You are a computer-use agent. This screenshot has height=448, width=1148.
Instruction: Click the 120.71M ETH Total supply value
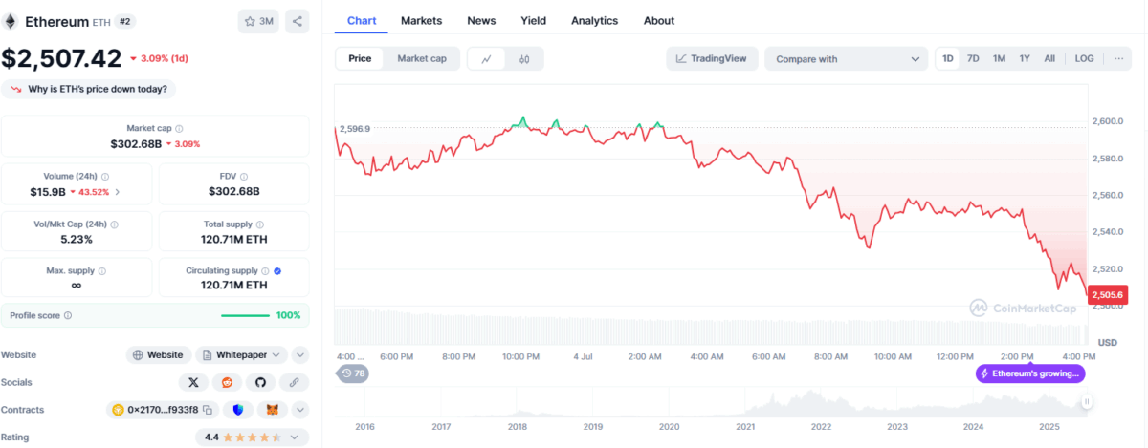click(x=233, y=238)
